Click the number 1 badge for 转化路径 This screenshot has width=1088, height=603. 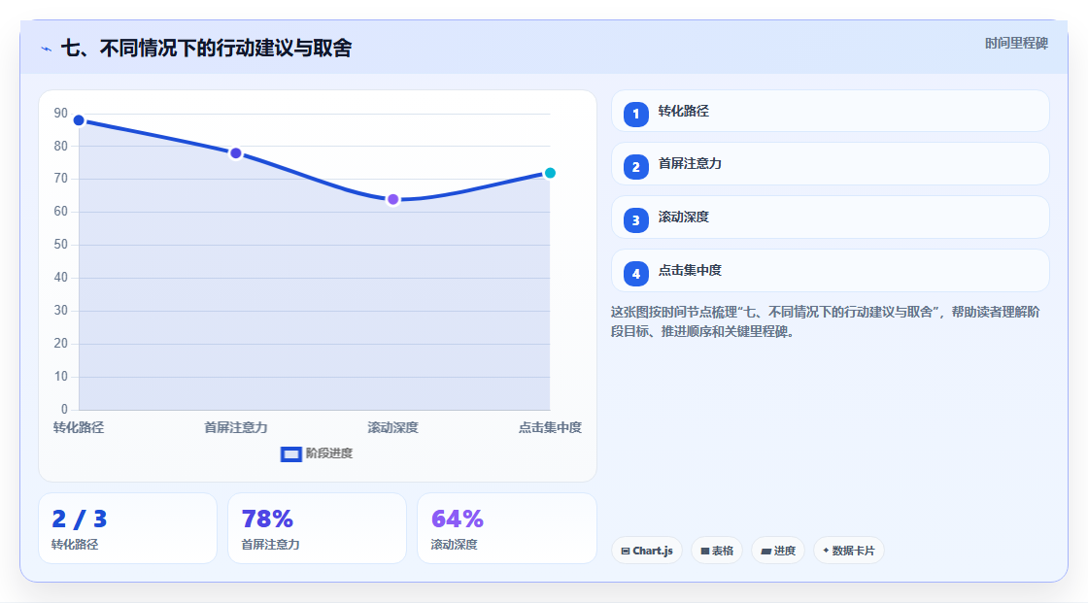point(635,114)
